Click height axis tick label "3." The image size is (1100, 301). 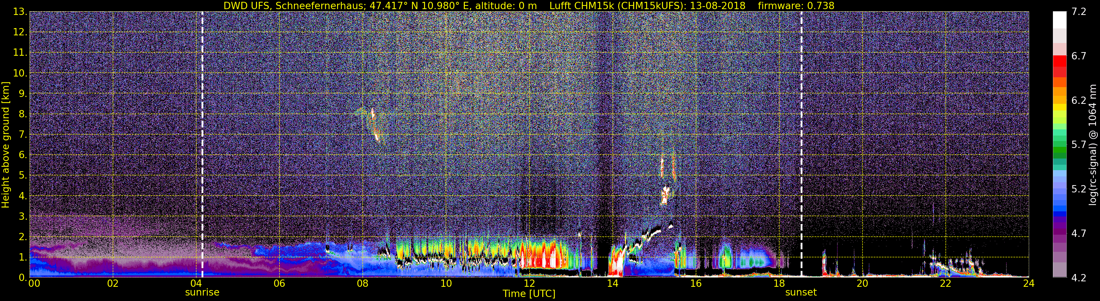pyautogui.click(x=23, y=216)
